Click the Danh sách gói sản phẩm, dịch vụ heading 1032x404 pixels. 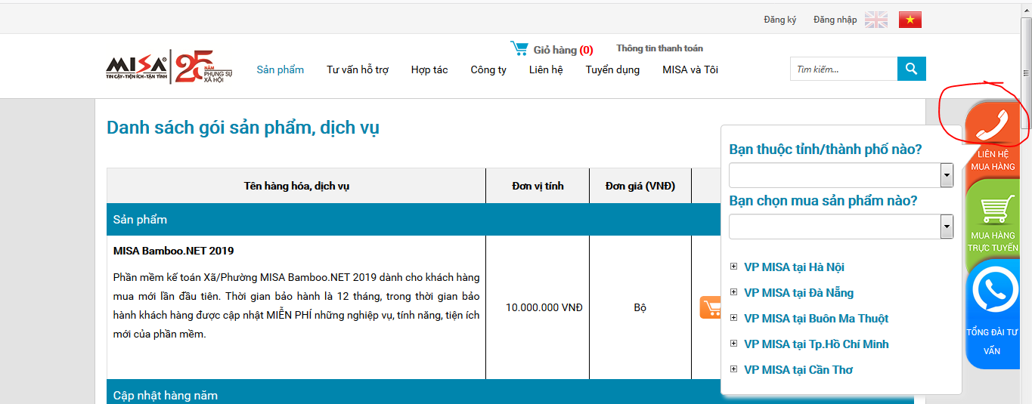243,128
